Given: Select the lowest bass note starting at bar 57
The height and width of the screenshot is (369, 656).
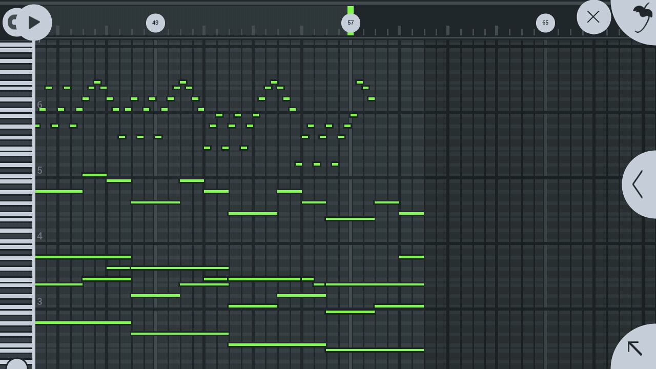Looking at the screenshot, I should (374, 350).
